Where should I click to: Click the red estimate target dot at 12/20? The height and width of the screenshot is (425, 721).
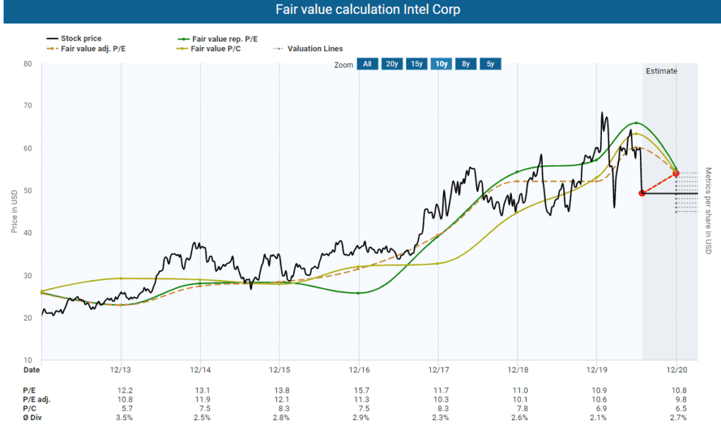676,173
